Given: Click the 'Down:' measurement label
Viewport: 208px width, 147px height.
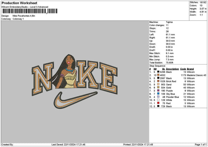Looking at the screenshot, I should (153, 44).
